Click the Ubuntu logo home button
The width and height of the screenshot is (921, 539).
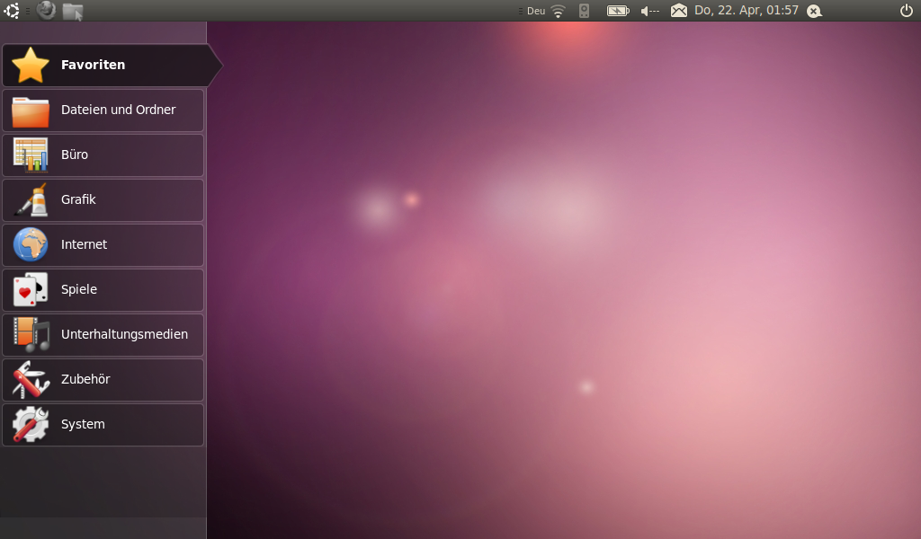point(12,11)
